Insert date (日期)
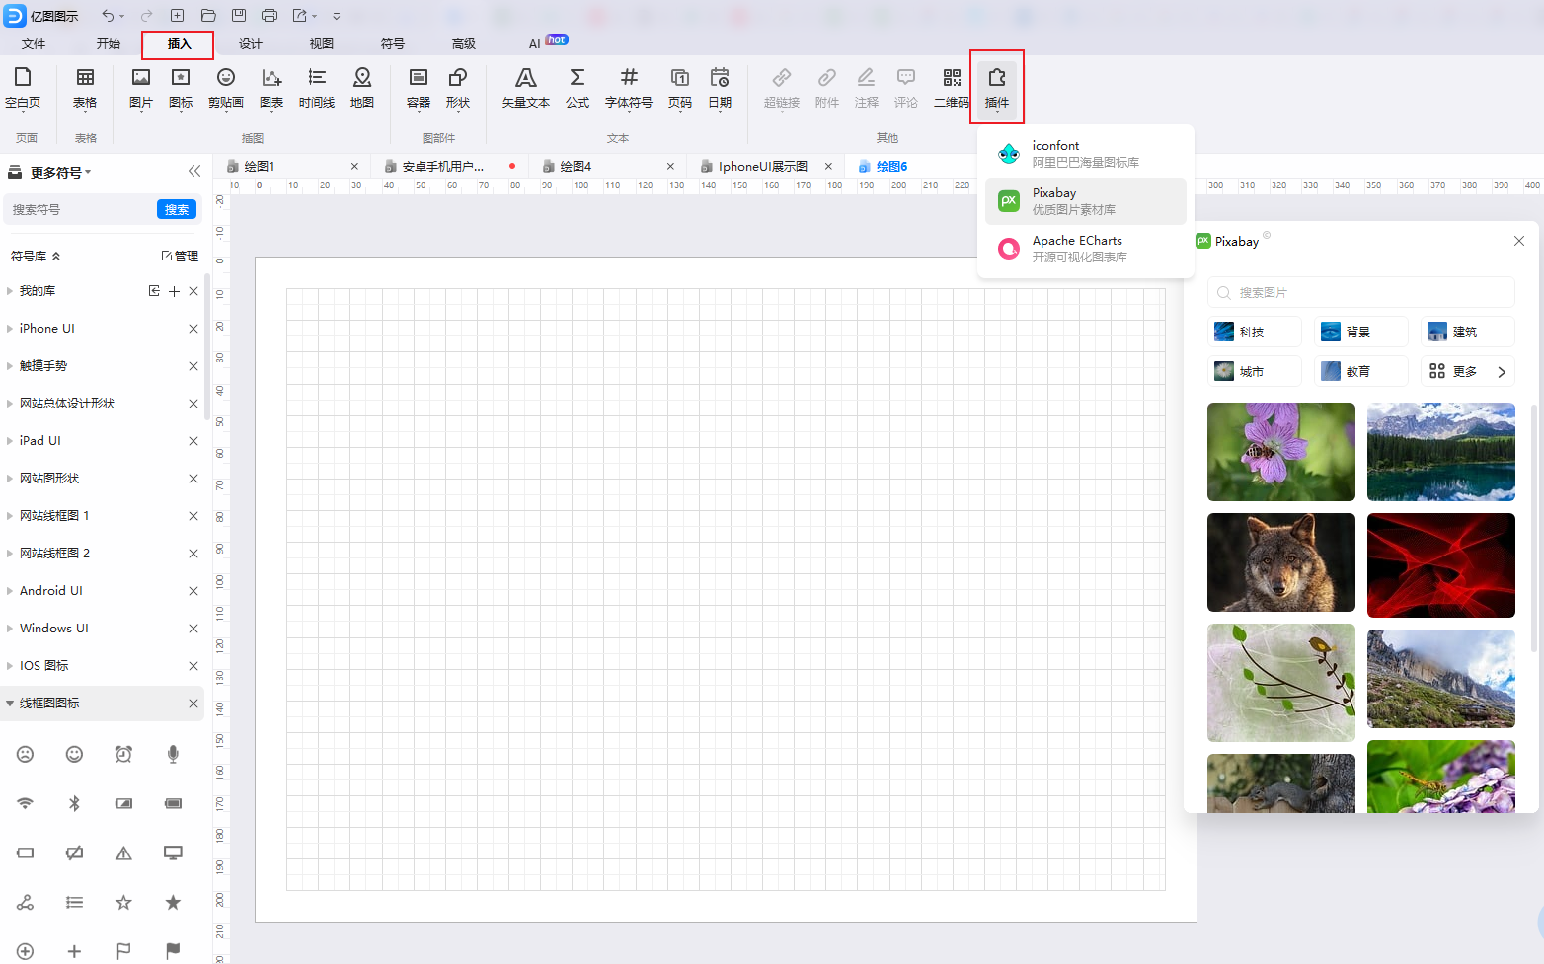 pos(720,88)
